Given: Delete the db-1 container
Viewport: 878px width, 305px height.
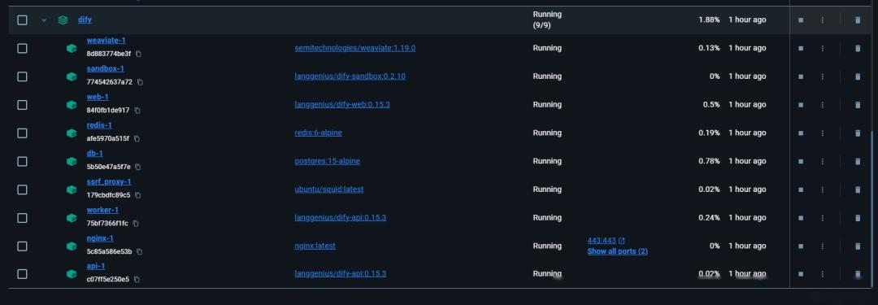Looking at the screenshot, I should pyautogui.click(x=858, y=161).
